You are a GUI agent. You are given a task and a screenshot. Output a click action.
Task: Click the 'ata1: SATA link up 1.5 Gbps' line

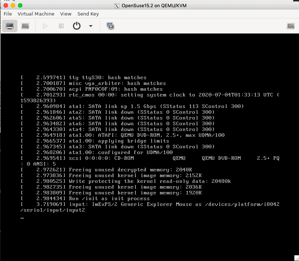click(132, 106)
